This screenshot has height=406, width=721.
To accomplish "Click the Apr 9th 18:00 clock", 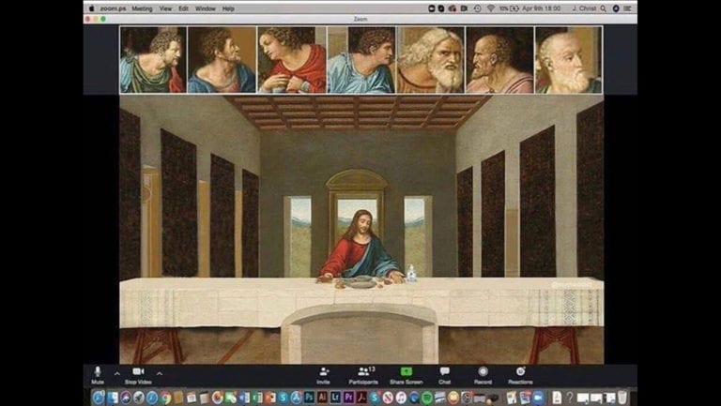I will point(542,8).
